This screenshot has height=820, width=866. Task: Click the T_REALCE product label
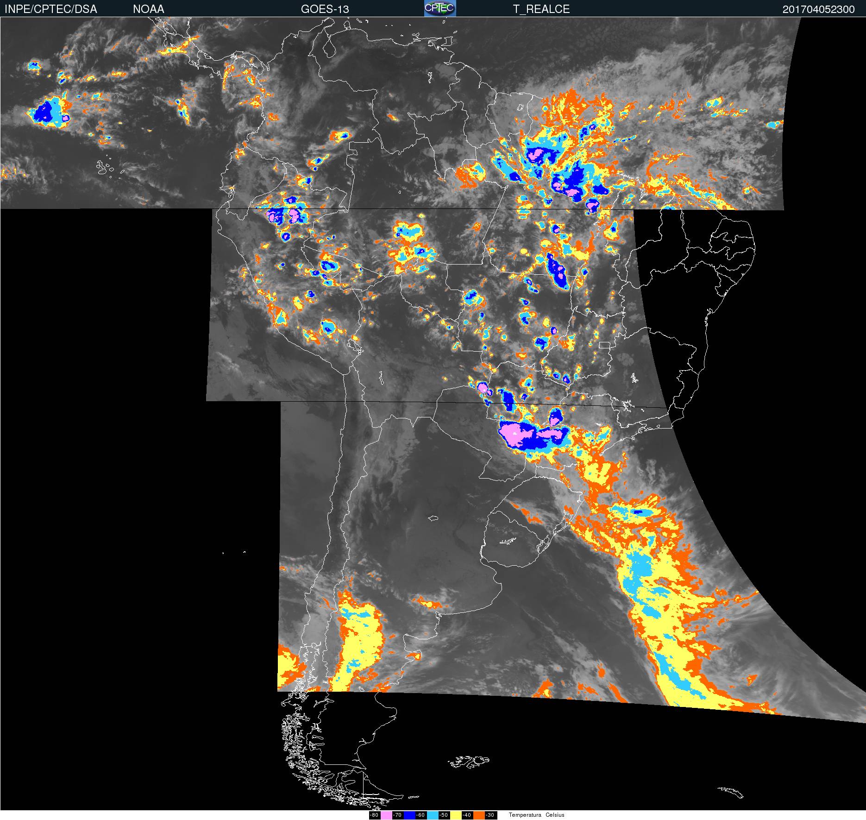click(x=541, y=9)
